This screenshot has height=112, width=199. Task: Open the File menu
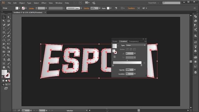(9, 3)
